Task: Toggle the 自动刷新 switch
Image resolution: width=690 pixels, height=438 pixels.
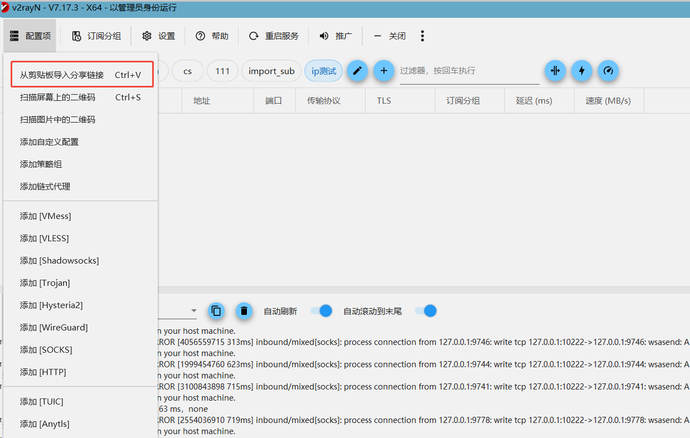Action: 322,311
